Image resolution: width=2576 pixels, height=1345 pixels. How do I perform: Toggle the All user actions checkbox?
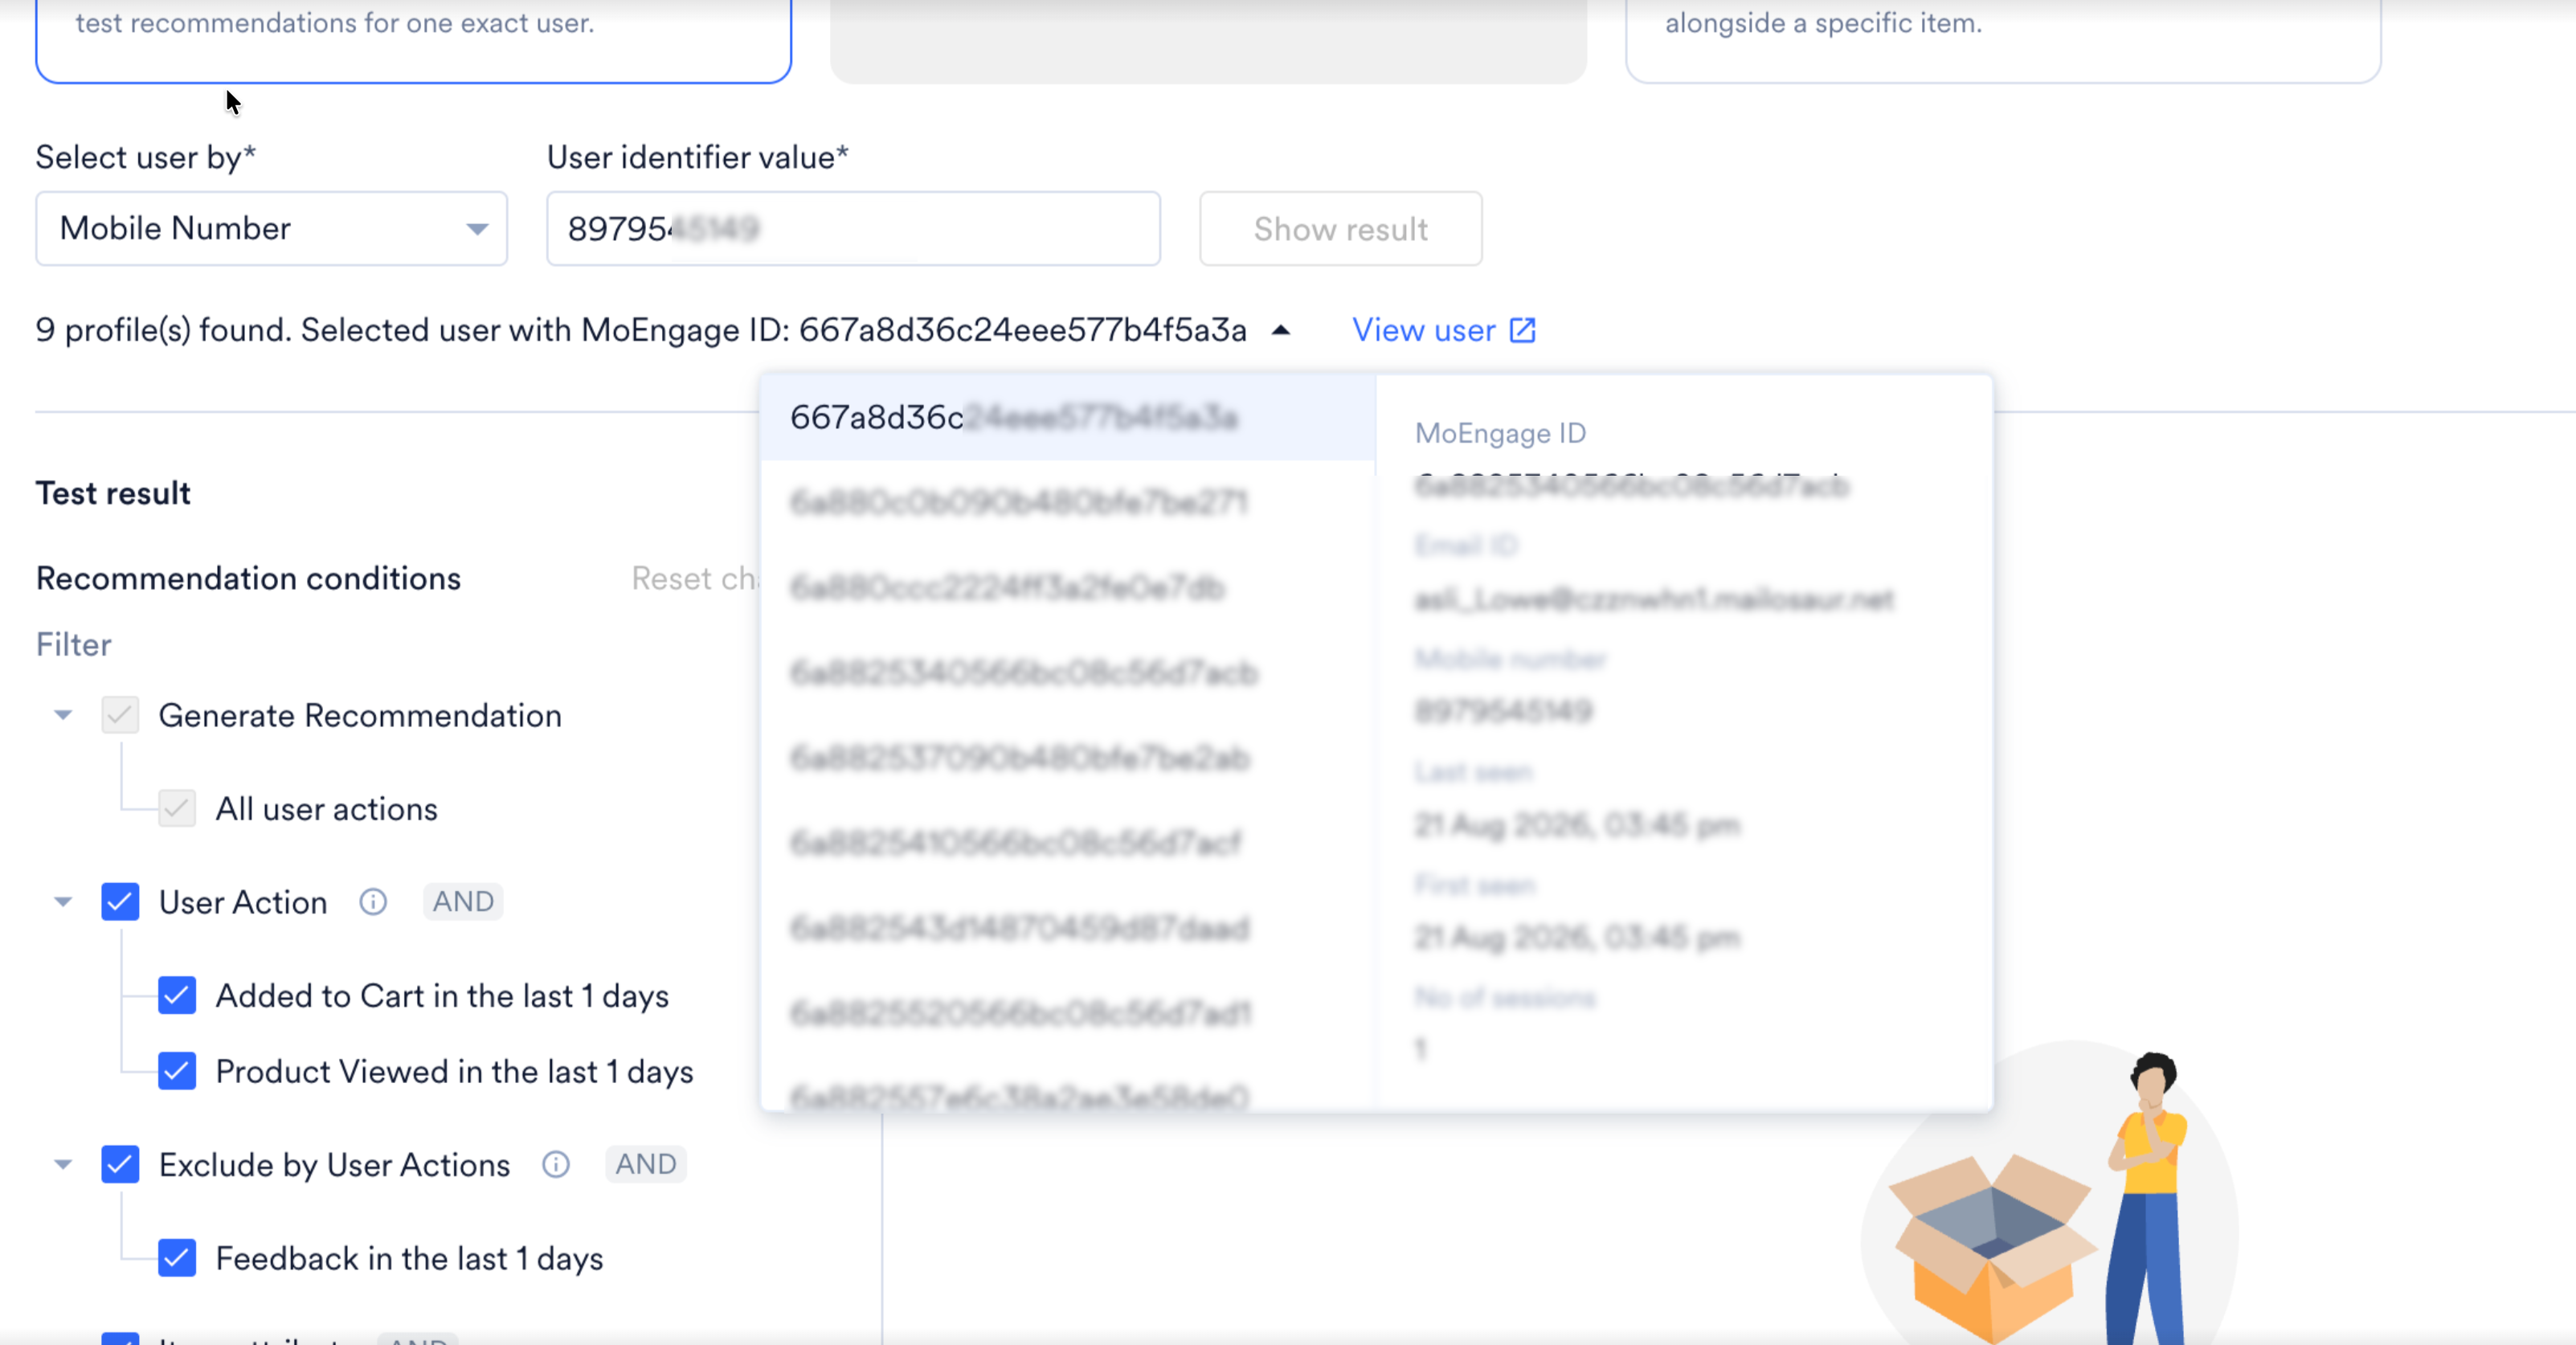177,808
